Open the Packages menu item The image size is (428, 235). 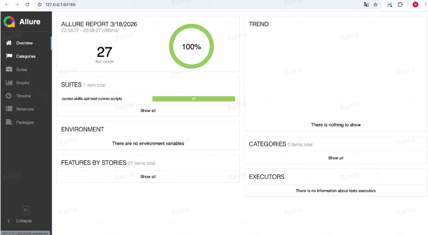tap(26, 122)
